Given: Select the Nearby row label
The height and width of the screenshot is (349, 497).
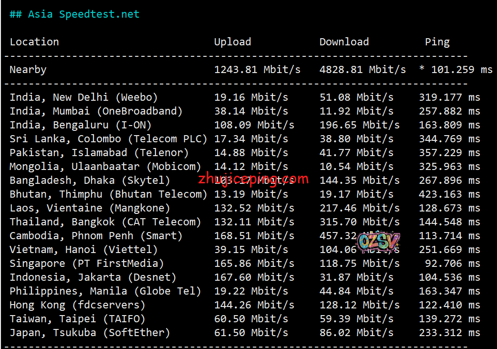Looking at the screenshot, I should [28, 70].
